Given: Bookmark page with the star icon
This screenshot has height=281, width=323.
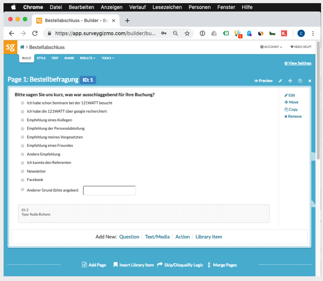Looking at the screenshot, I should [x=187, y=33].
